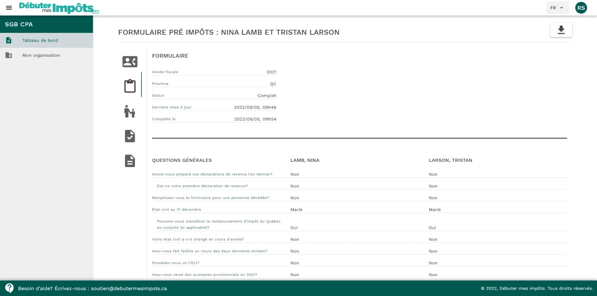Image resolution: width=597 pixels, height=296 pixels.
Task: Click the Statut value Complet
Action: 267,96
